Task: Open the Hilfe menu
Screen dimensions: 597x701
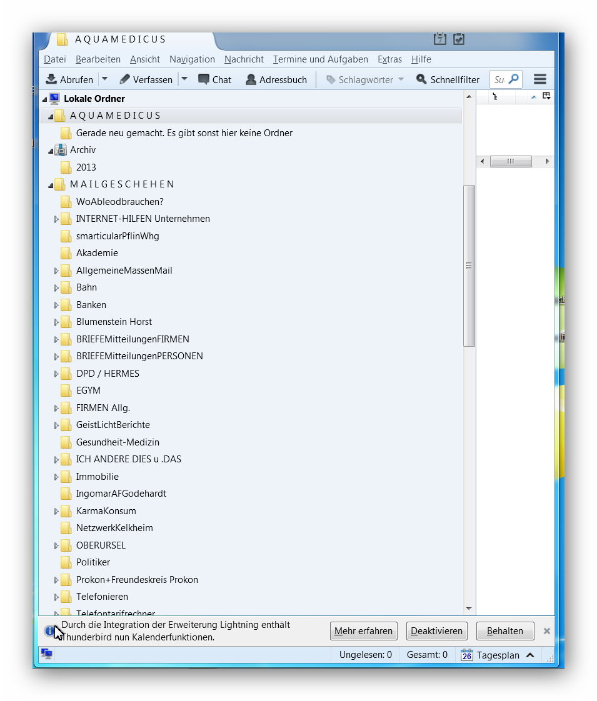Action: coord(421,59)
